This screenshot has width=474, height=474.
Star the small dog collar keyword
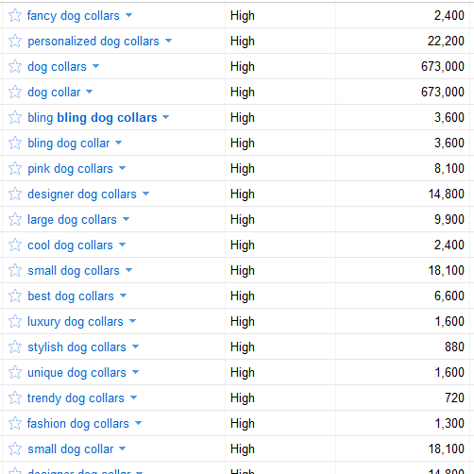[15, 449]
